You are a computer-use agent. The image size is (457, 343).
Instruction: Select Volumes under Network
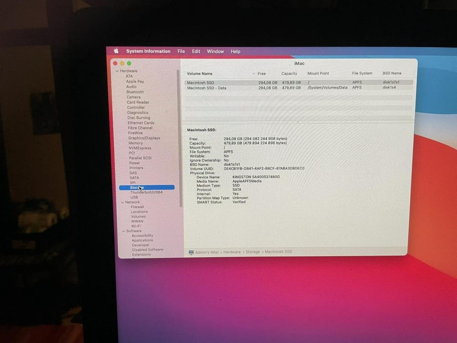[138, 216]
